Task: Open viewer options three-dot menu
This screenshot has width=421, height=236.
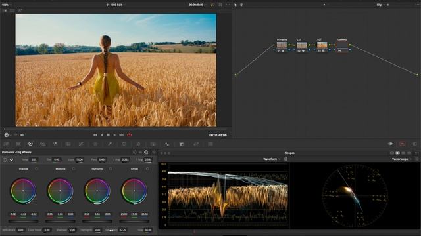Action: tap(228, 5)
